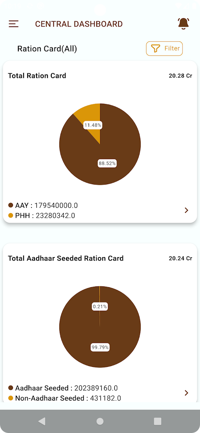Open Total Aadhaar Seeded Ration Card heading

(66, 259)
